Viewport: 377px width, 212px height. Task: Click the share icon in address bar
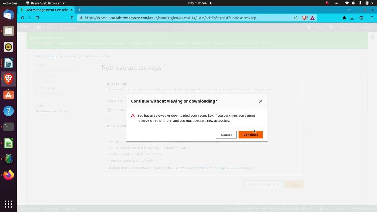[x=295, y=18]
